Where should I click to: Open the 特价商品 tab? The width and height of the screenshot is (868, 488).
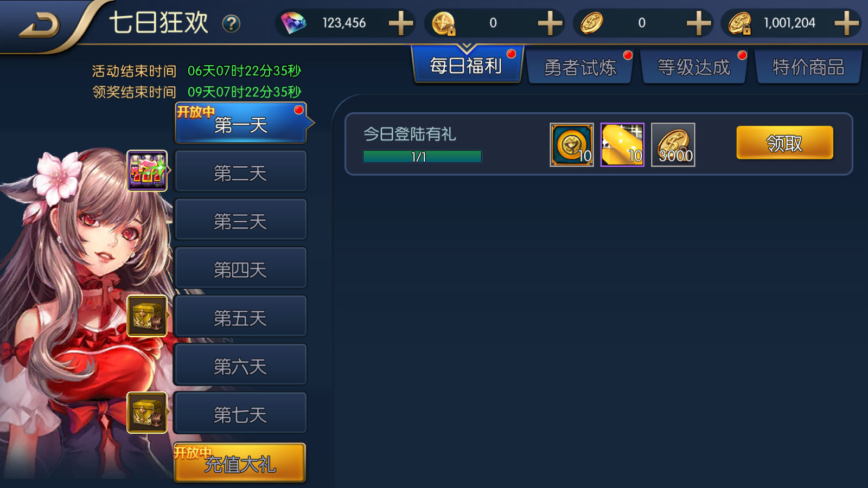tap(808, 67)
